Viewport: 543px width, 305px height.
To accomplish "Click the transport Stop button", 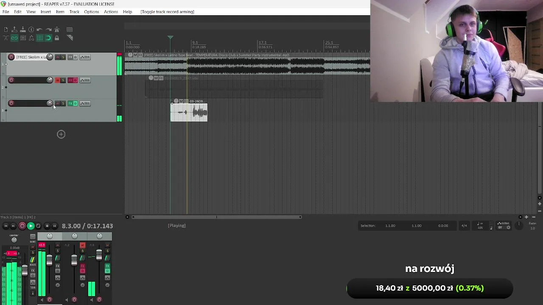I will (x=47, y=226).
